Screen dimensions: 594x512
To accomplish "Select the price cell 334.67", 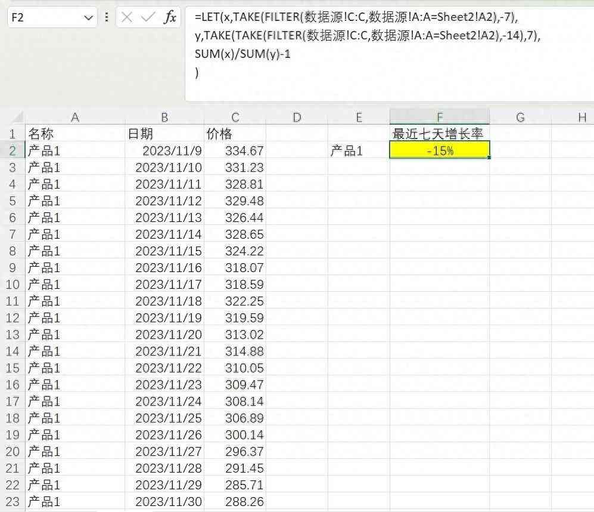I will pyautogui.click(x=235, y=151).
